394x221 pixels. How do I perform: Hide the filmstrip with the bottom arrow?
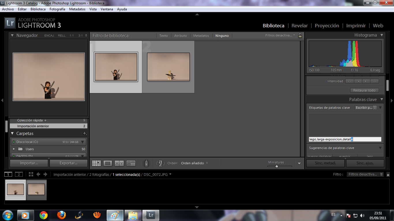coord(197,207)
